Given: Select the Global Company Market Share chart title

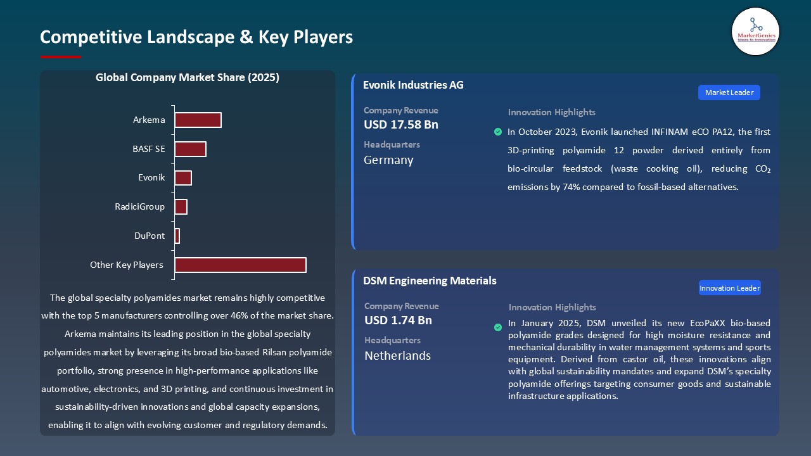Looking at the screenshot, I should pyautogui.click(x=188, y=77).
